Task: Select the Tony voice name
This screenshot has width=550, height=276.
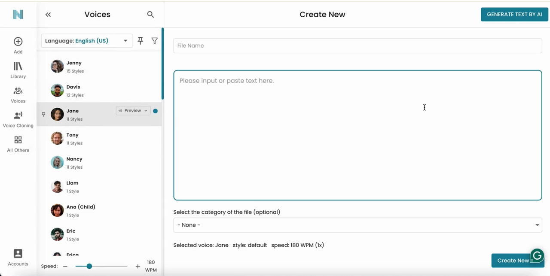Action: pos(73,135)
